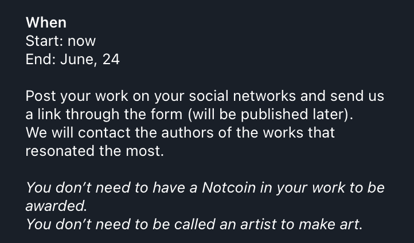Click the word "form" before the parentheses
414x243 pixels.
(166, 114)
